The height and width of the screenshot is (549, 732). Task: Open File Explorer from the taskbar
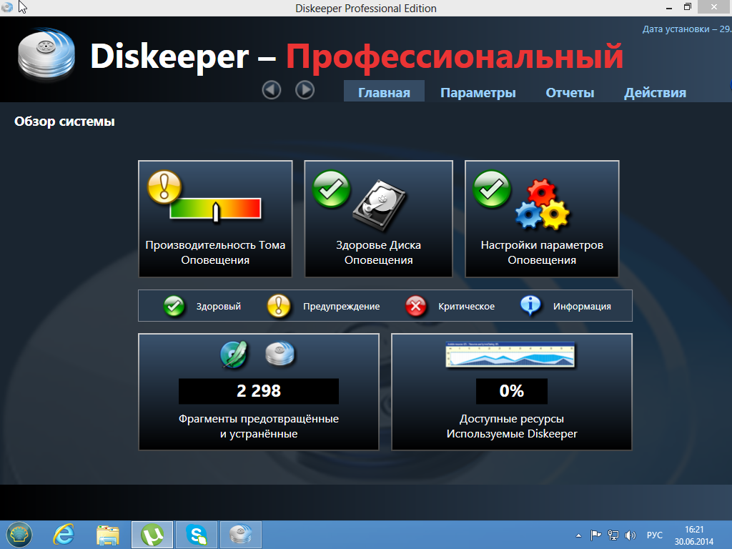pos(108,535)
